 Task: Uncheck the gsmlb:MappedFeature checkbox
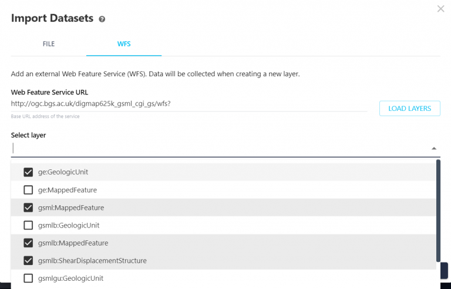click(28, 243)
